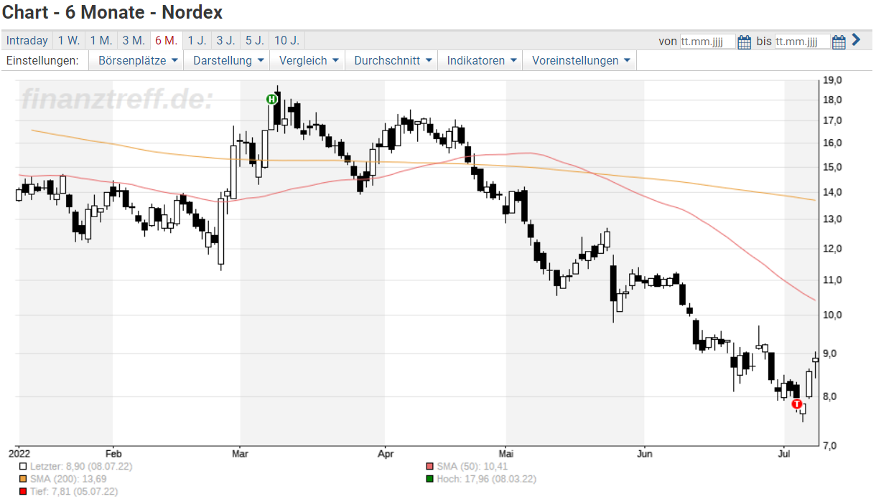876x504 pixels.
Task: Select the 1 W. time range
Action: point(69,41)
